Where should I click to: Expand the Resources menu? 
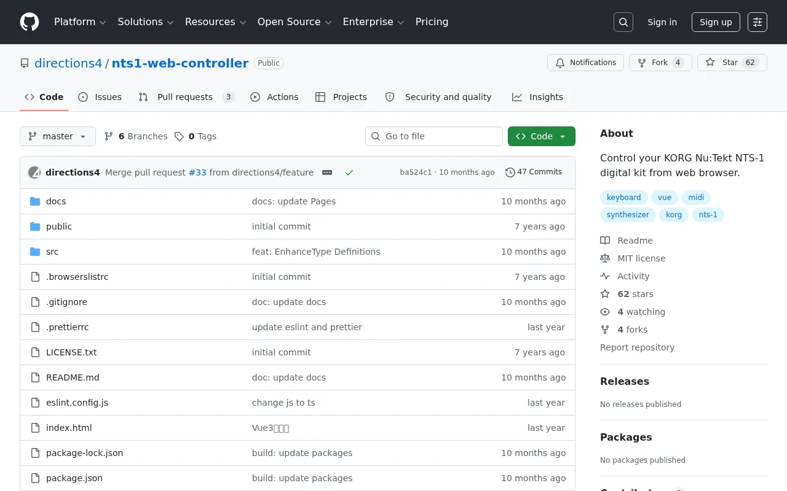pos(215,22)
